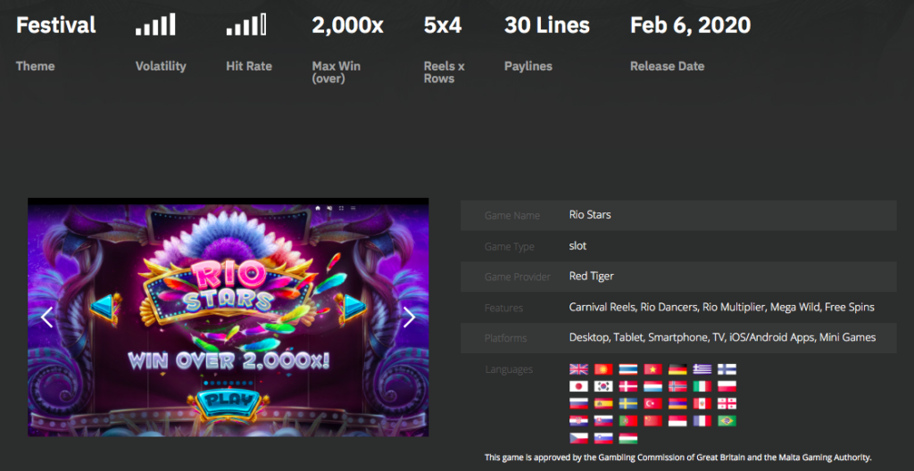The width and height of the screenshot is (914, 471).
Task: Click the 'Rio Stars' game name value
Action: click(x=590, y=214)
